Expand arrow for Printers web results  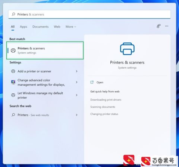tap(76, 115)
